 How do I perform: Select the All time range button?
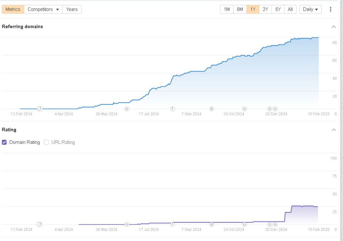coord(290,9)
